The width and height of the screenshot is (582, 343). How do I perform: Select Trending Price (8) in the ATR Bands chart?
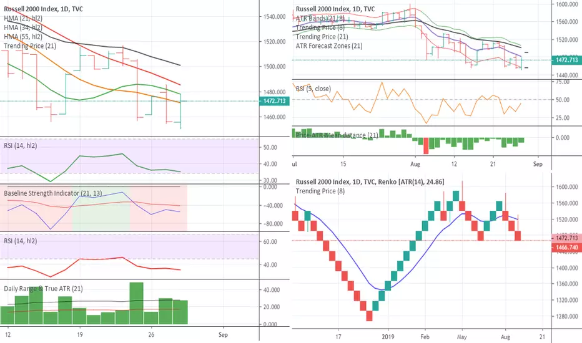pyautogui.click(x=320, y=27)
